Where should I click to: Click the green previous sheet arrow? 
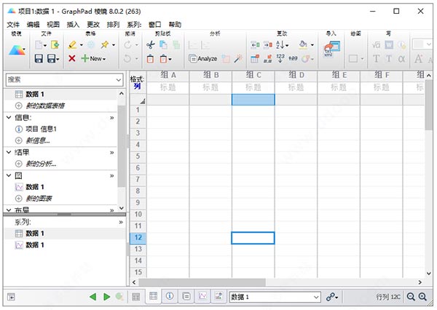[x=92, y=297]
